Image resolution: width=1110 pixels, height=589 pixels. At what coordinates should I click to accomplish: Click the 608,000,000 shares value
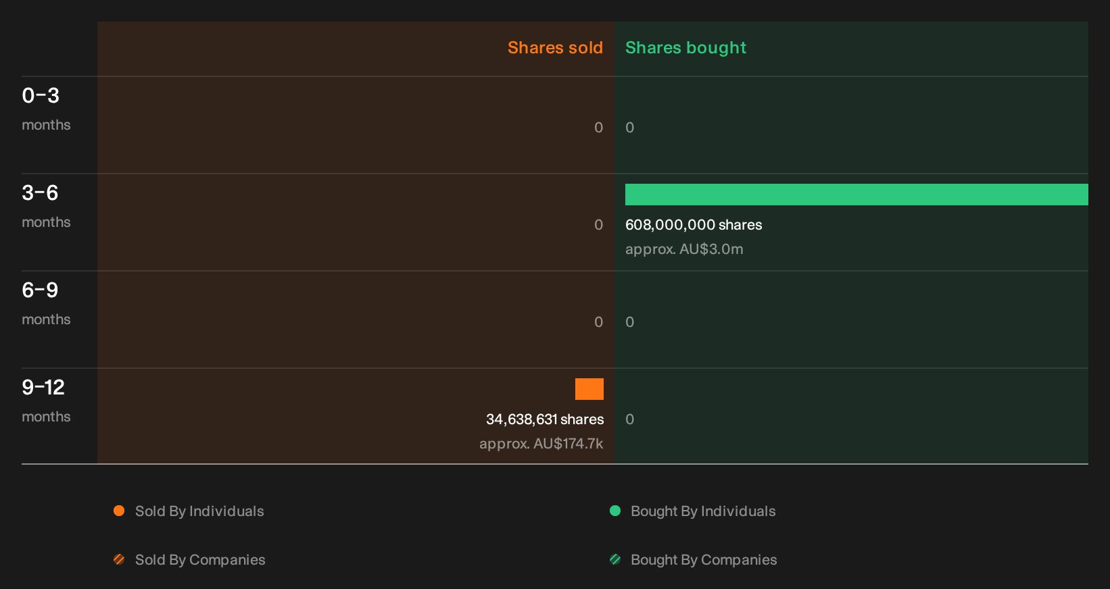tap(694, 225)
